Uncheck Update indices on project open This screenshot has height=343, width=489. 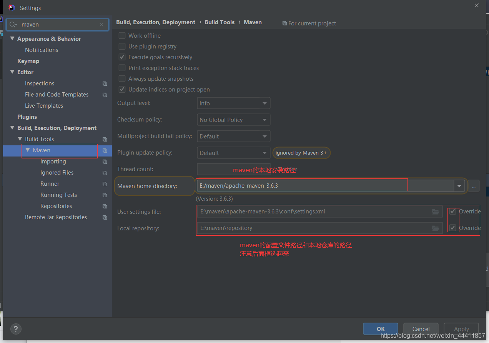coord(122,89)
